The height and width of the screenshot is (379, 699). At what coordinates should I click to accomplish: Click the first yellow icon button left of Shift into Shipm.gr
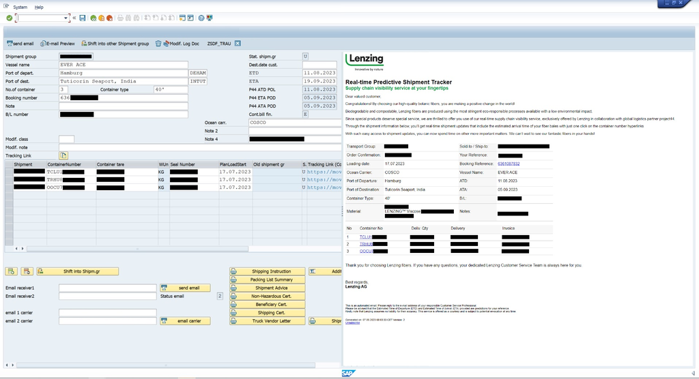[x=12, y=271]
